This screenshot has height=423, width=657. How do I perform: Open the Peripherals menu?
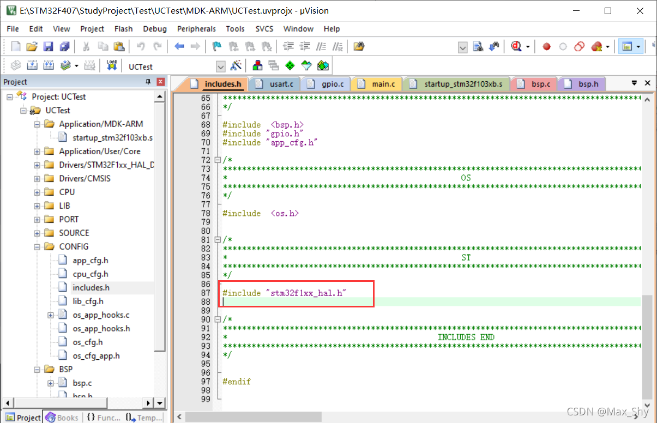[196, 29]
